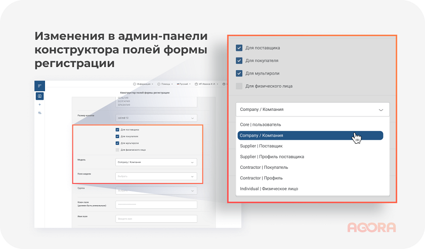Tick Для физического лица in enlarged callout

click(239, 86)
